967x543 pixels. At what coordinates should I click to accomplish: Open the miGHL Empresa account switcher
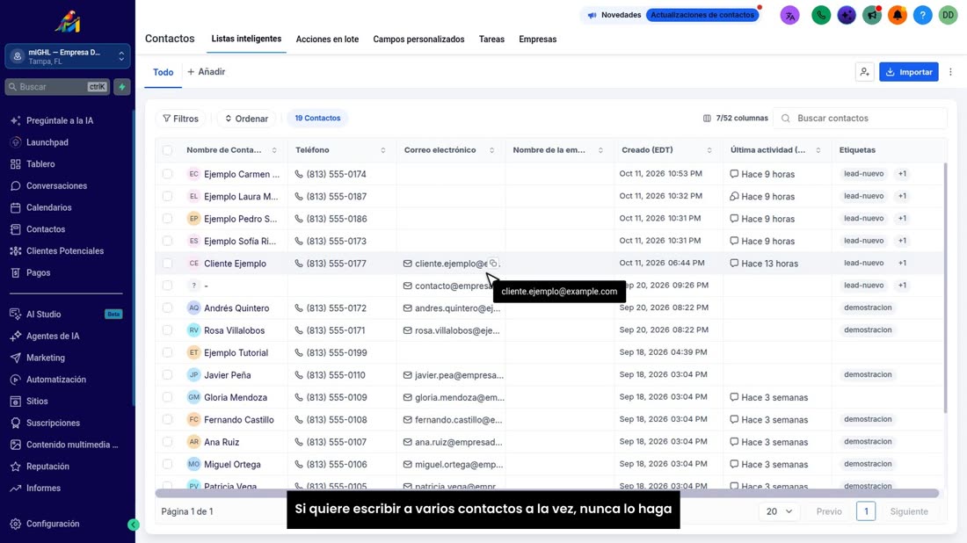[68, 57]
